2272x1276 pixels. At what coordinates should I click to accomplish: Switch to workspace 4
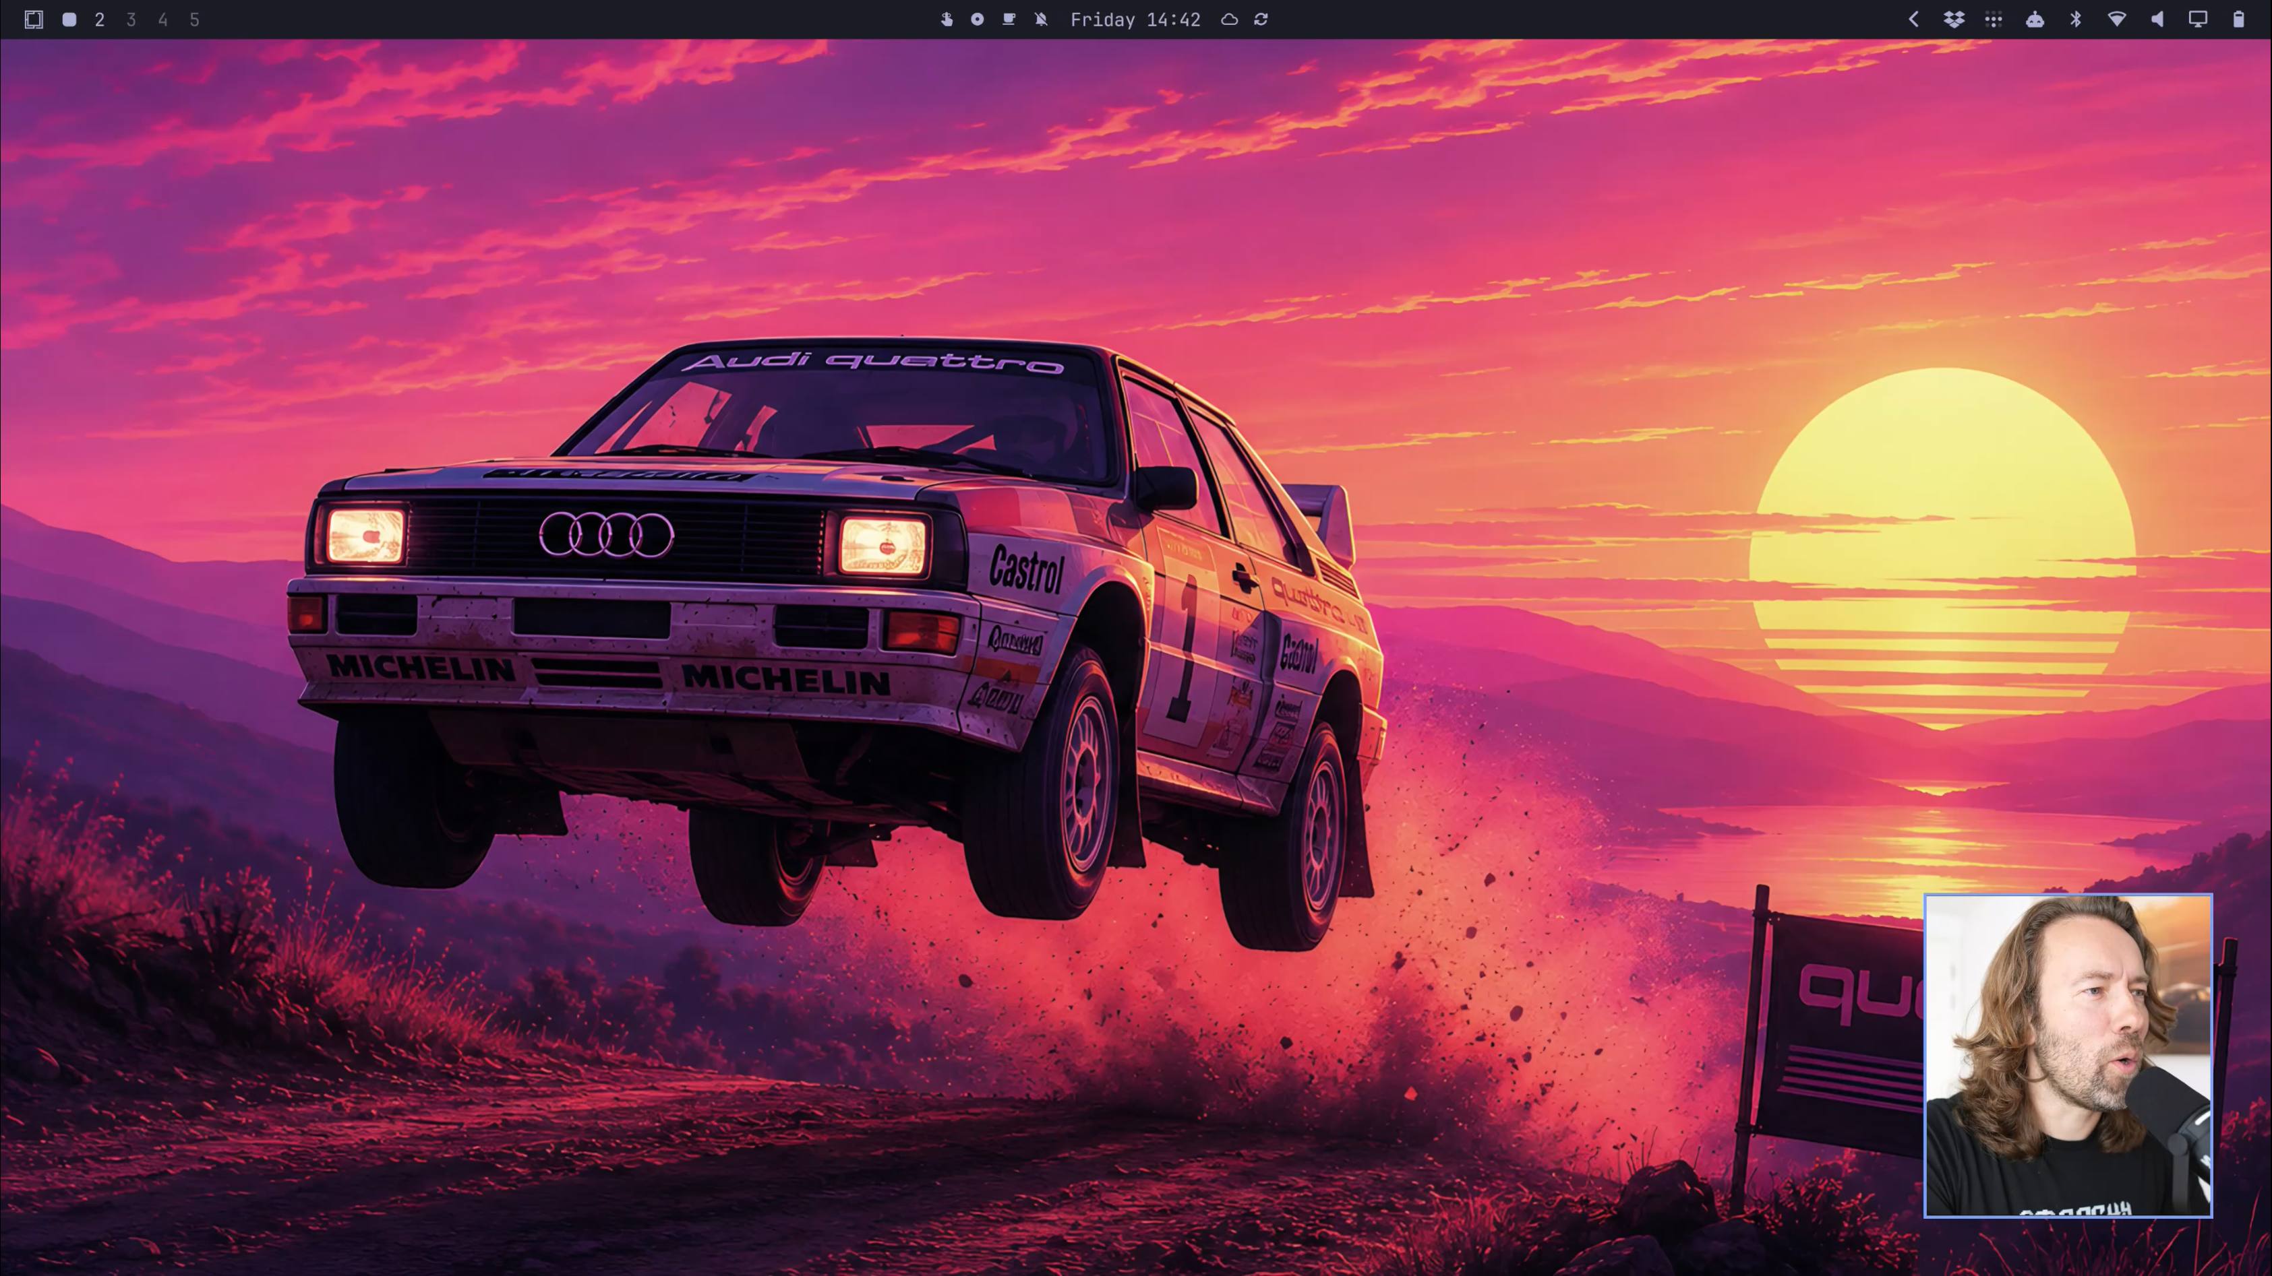(x=163, y=20)
